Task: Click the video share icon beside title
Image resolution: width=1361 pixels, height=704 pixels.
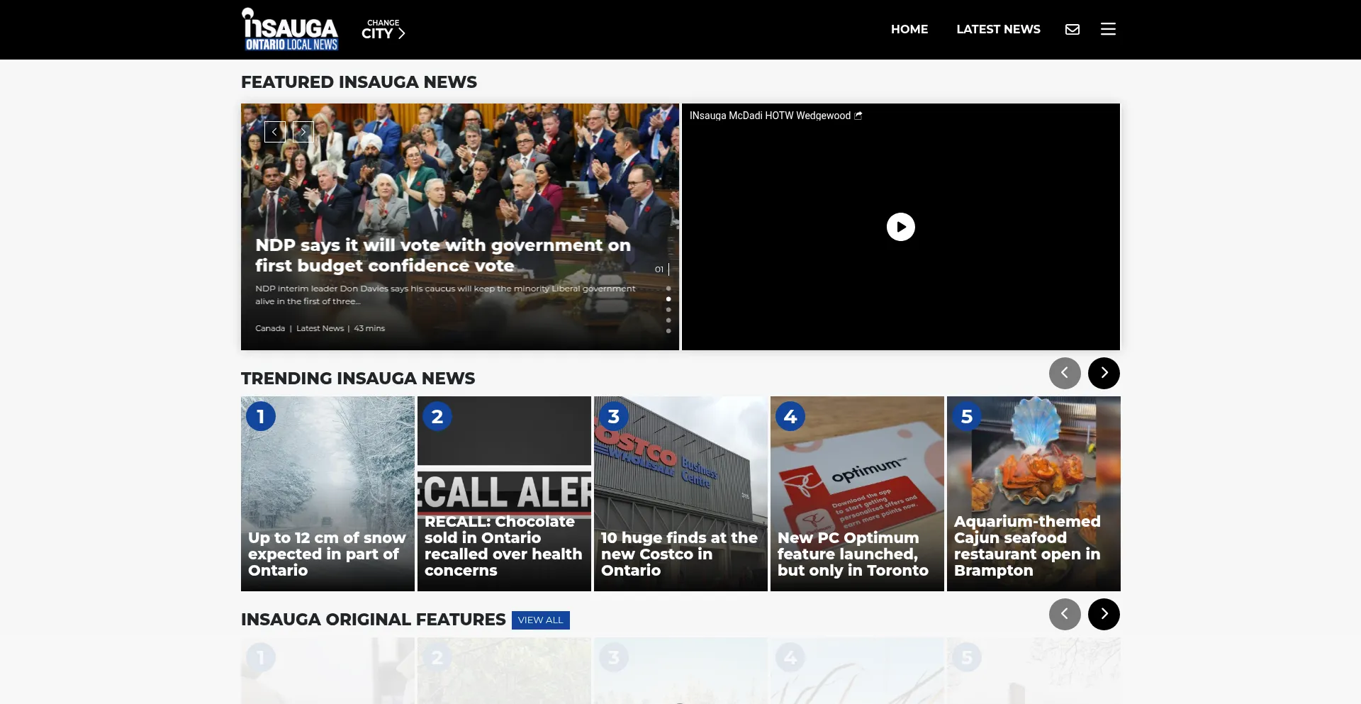Action: tap(858, 116)
